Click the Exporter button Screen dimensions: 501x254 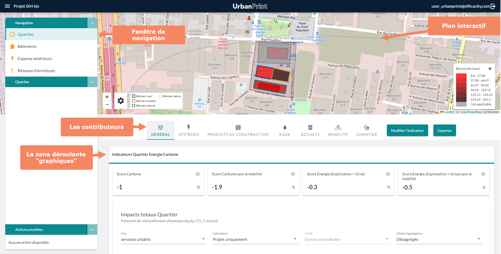tap(444, 130)
